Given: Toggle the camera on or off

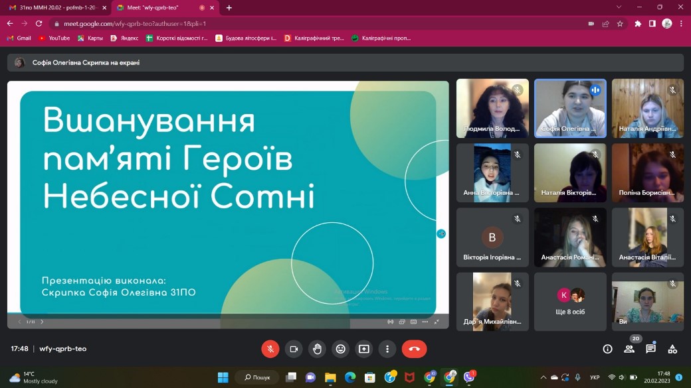Looking at the screenshot, I should pyautogui.click(x=294, y=349).
